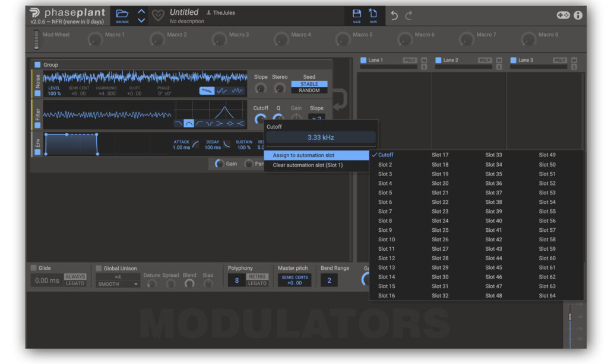Viewport: 608px width, 364px height.
Task: Choose the low-shelf filter shape icon
Action: (220, 123)
